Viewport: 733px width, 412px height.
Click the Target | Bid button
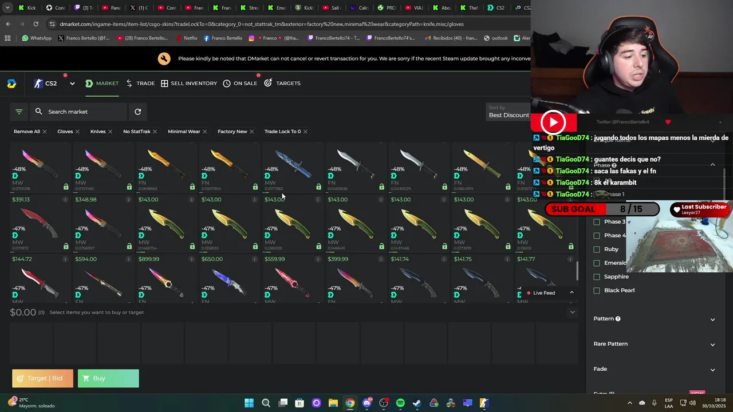click(43, 378)
